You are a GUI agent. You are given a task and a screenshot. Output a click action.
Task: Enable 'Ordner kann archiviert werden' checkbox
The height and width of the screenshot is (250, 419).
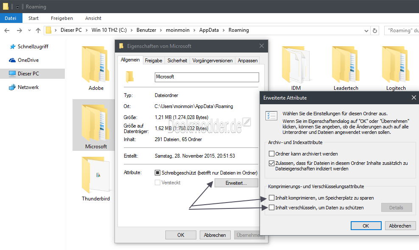coord(272,154)
